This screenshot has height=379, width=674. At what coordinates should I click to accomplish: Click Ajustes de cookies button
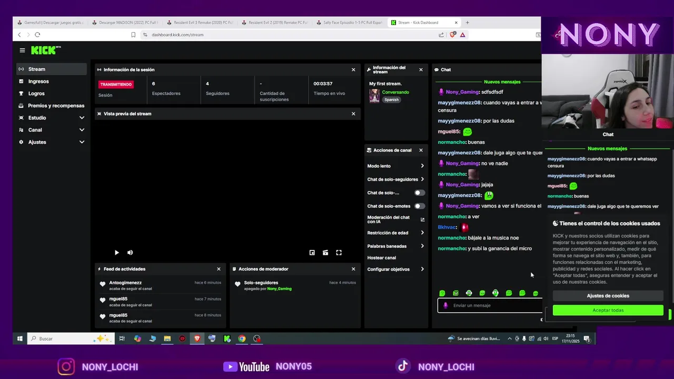click(608, 296)
